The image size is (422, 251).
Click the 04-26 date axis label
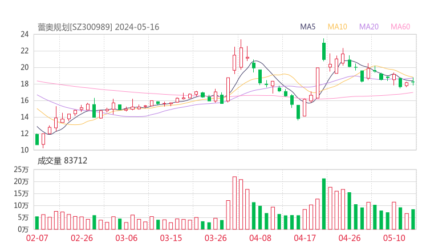[350, 238]
